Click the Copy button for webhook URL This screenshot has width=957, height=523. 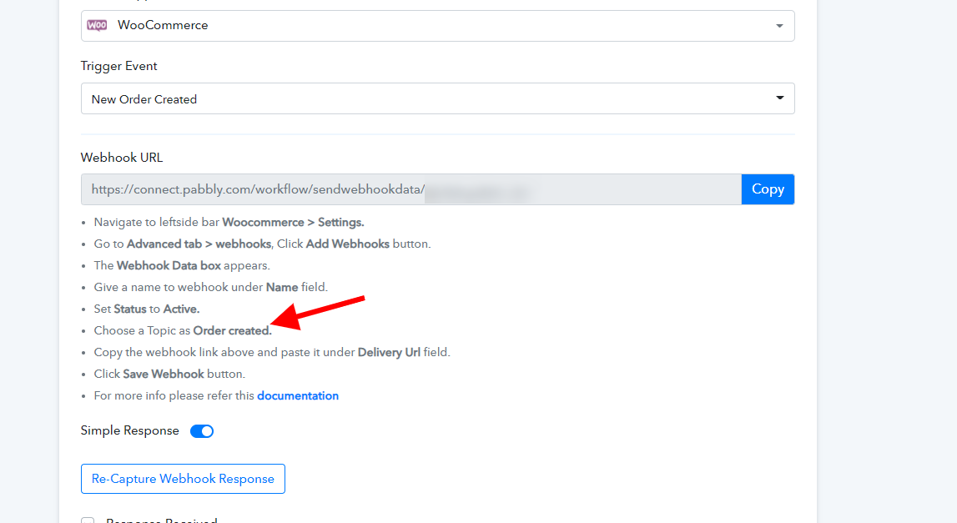[x=768, y=189]
